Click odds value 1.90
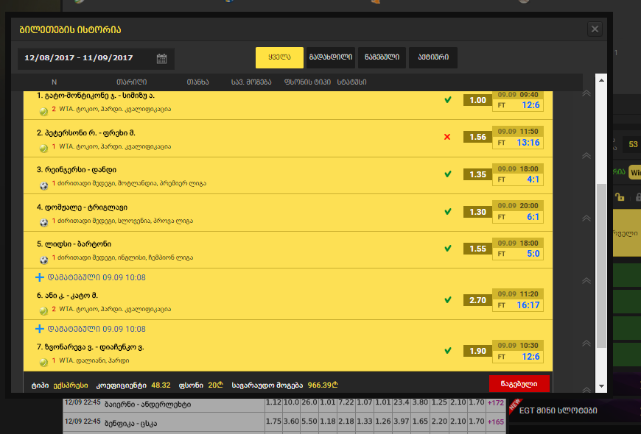The width and height of the screenshot is (641, 434). point(477,351)
